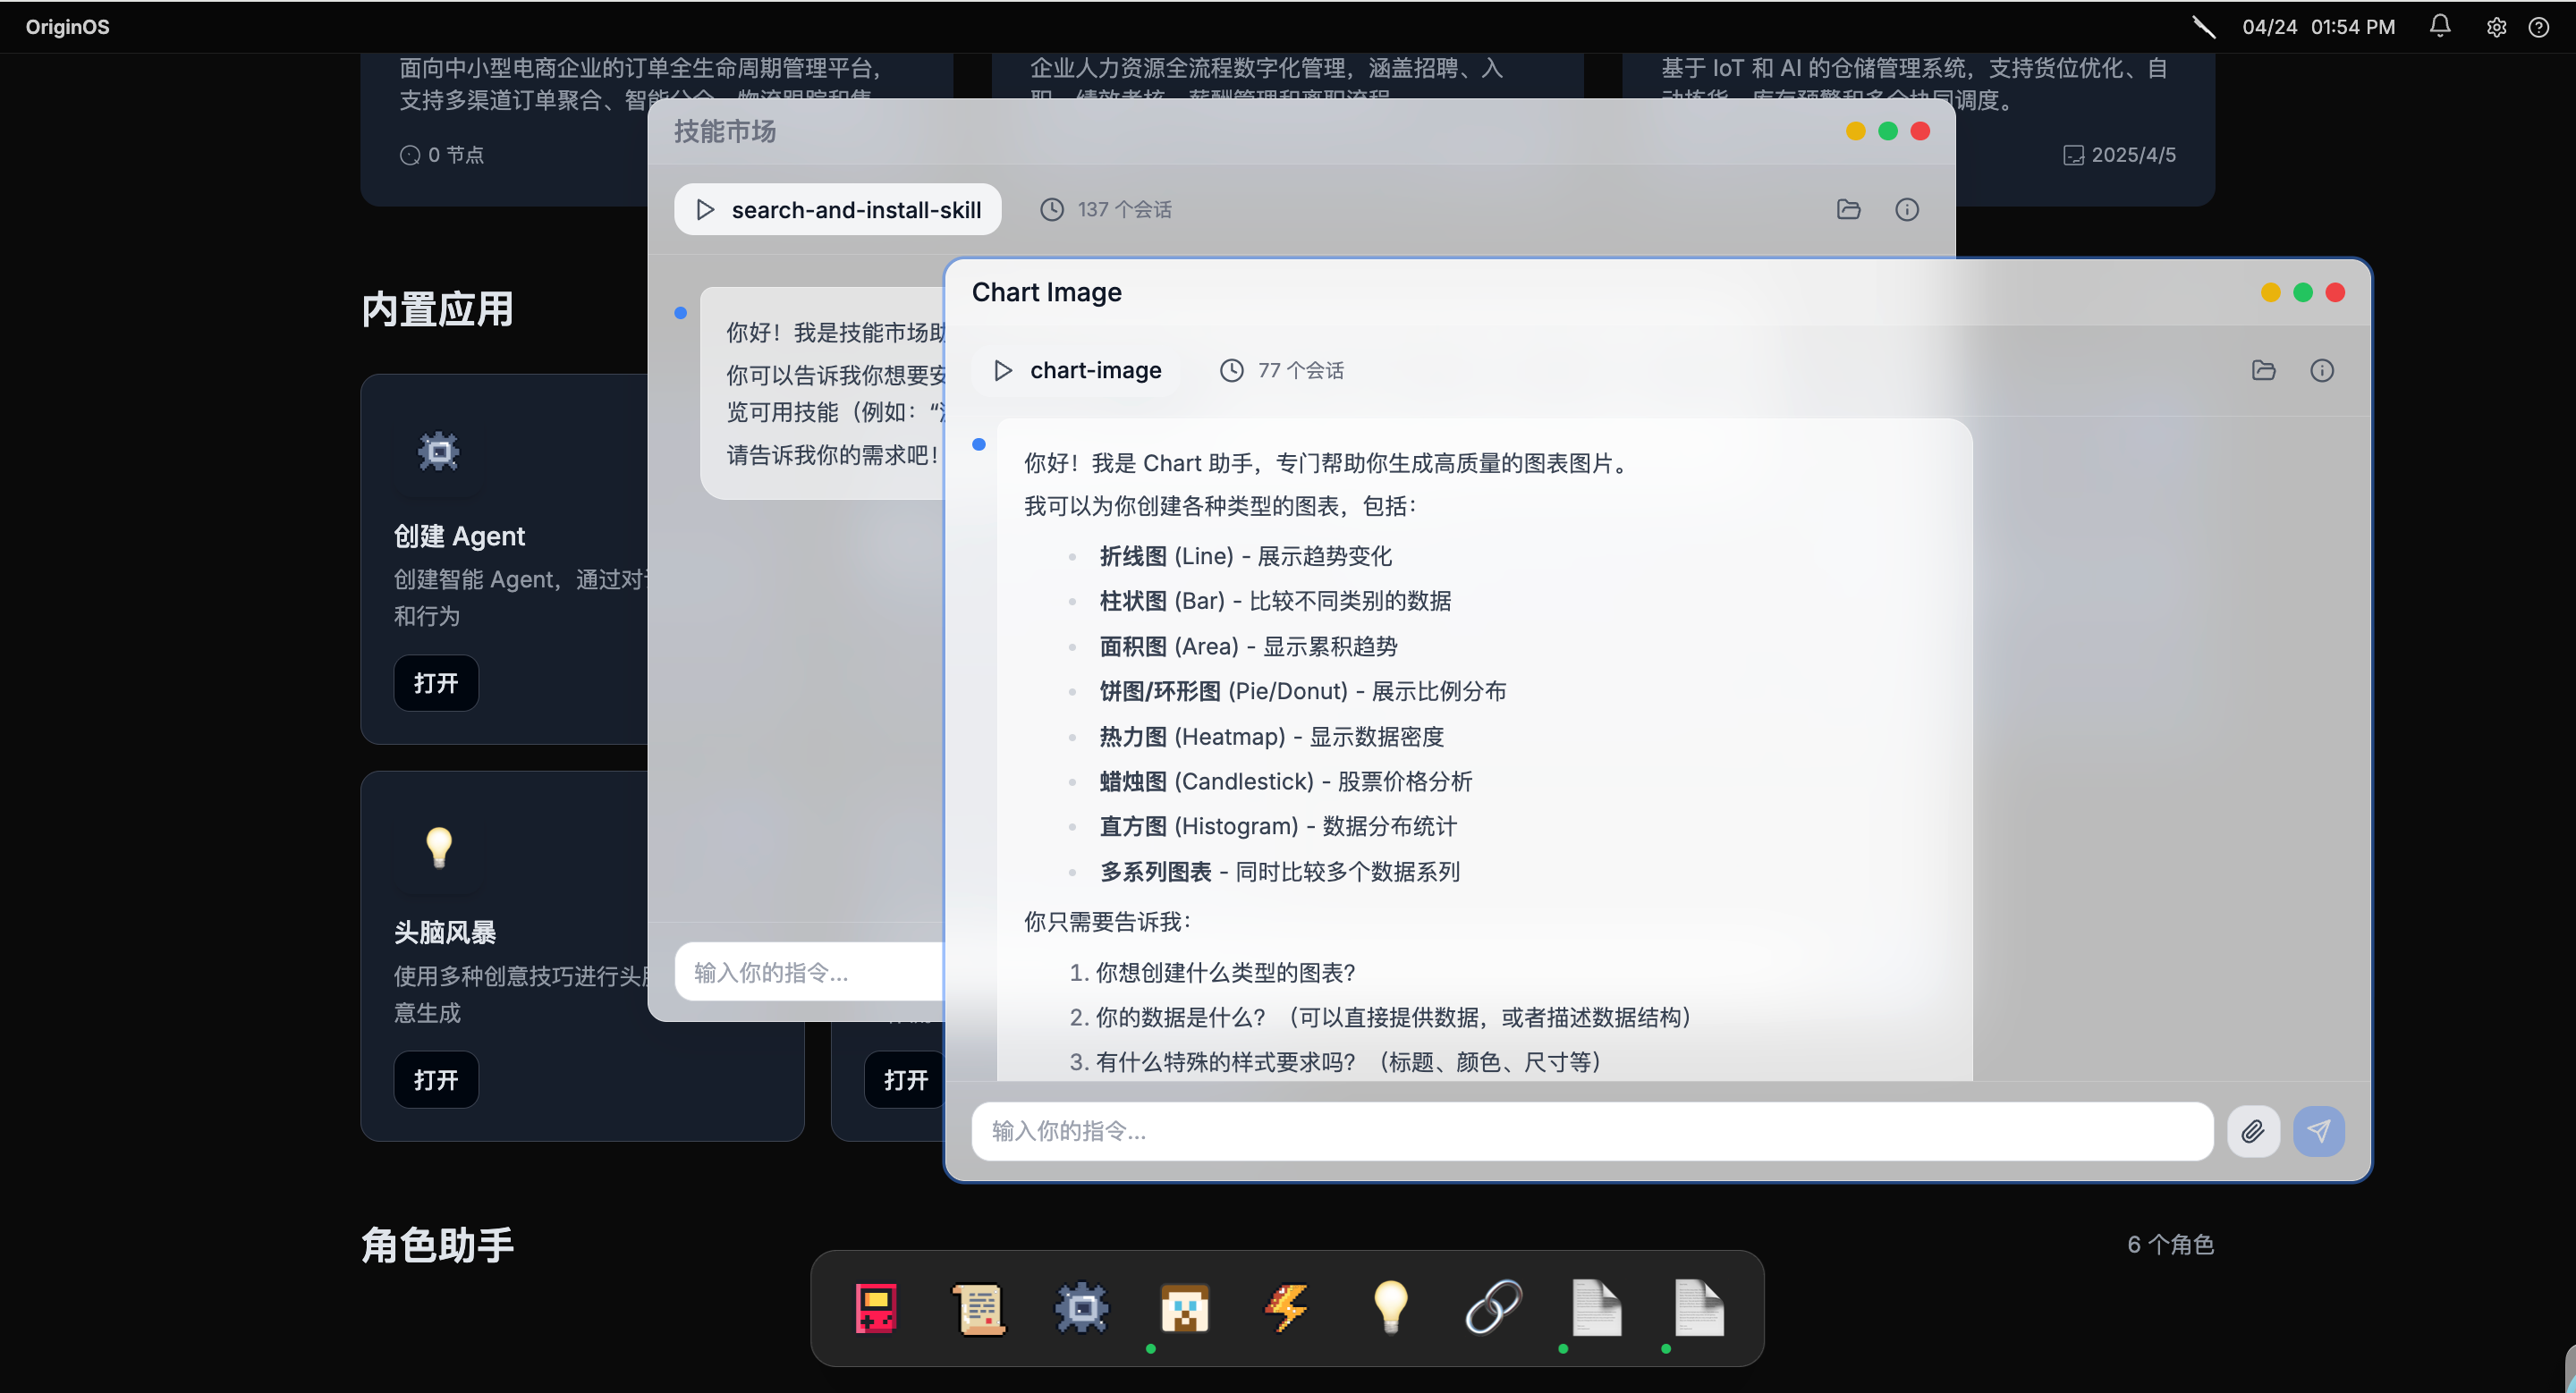Screen dimensions: 2576x1393
Task: Click the 6 个角色 count text
Action: click(2170, 1244)
